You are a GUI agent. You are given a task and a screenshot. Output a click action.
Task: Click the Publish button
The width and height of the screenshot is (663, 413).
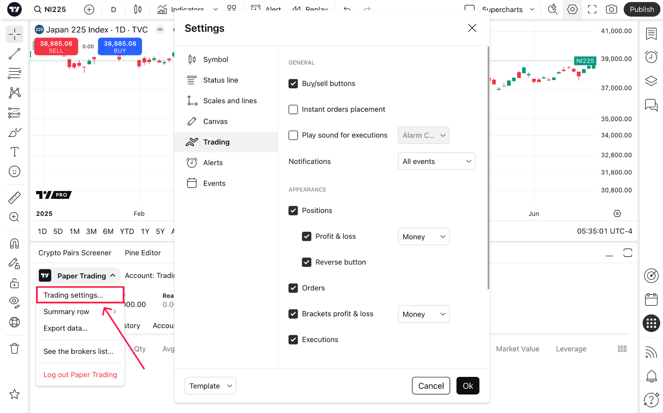(642, 9)
